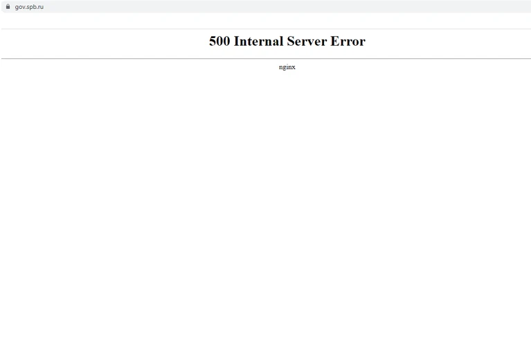Click the padlock site security icon
This screenshot has height=354, width=531.
(8, 6)
